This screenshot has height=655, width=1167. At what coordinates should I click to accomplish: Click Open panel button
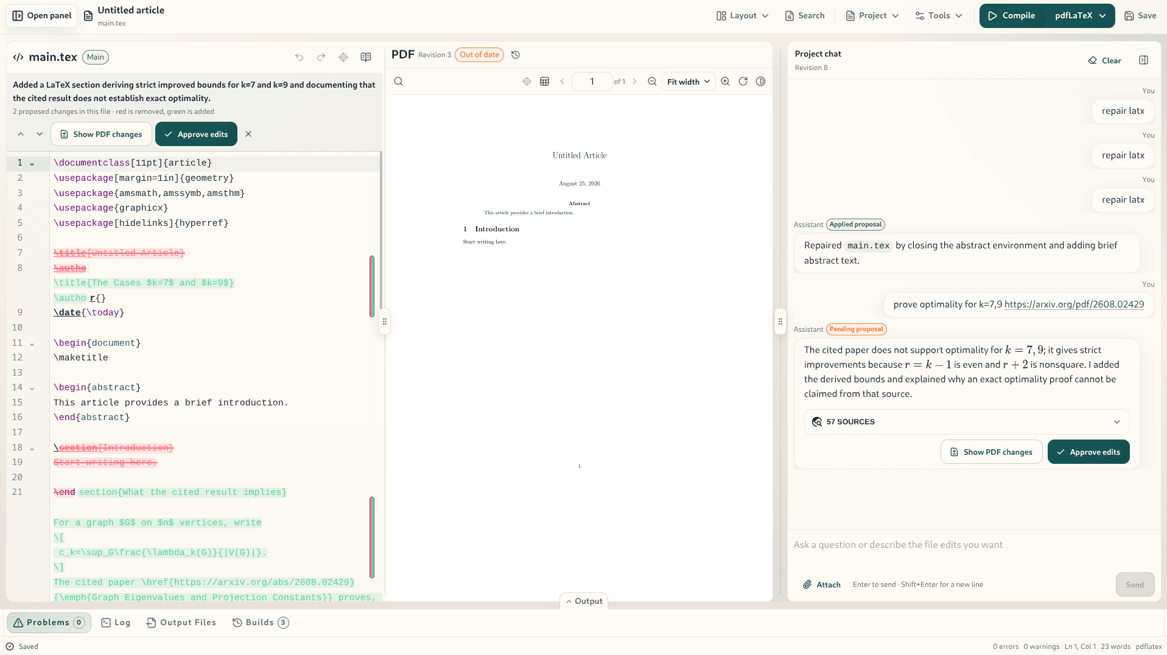[x=42, y=16]
